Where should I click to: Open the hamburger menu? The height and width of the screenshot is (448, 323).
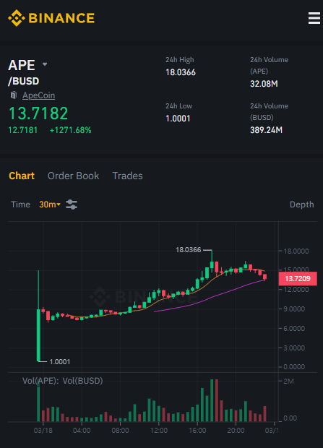tap(314, 18)
